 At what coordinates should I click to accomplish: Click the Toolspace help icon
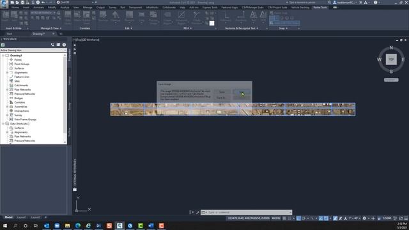(64, 45)
